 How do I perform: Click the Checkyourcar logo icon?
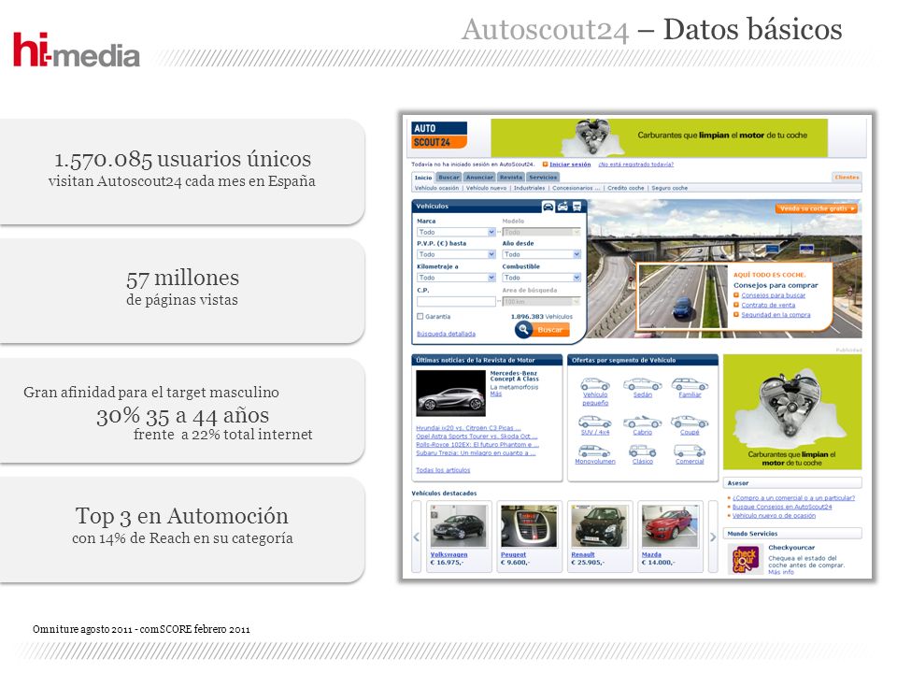tap(745, 559)
